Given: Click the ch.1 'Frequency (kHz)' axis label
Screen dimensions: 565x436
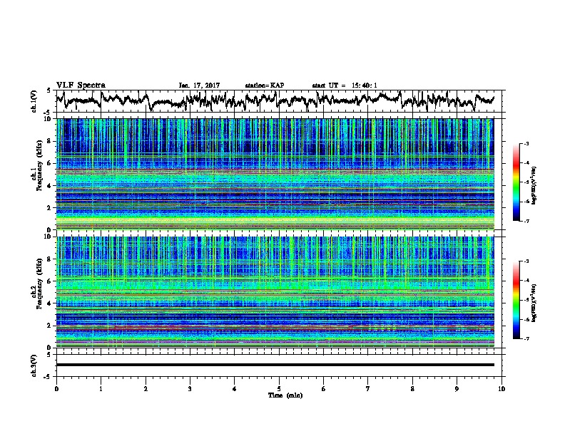Looking at the screenshot, I should coord(39,166).
